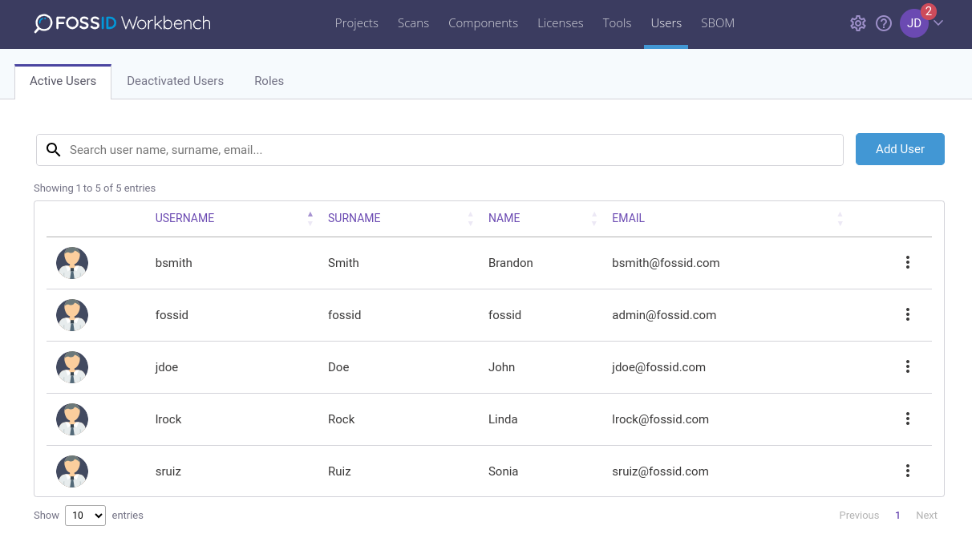Click the email admin@fossid.com

pos(664,315)
